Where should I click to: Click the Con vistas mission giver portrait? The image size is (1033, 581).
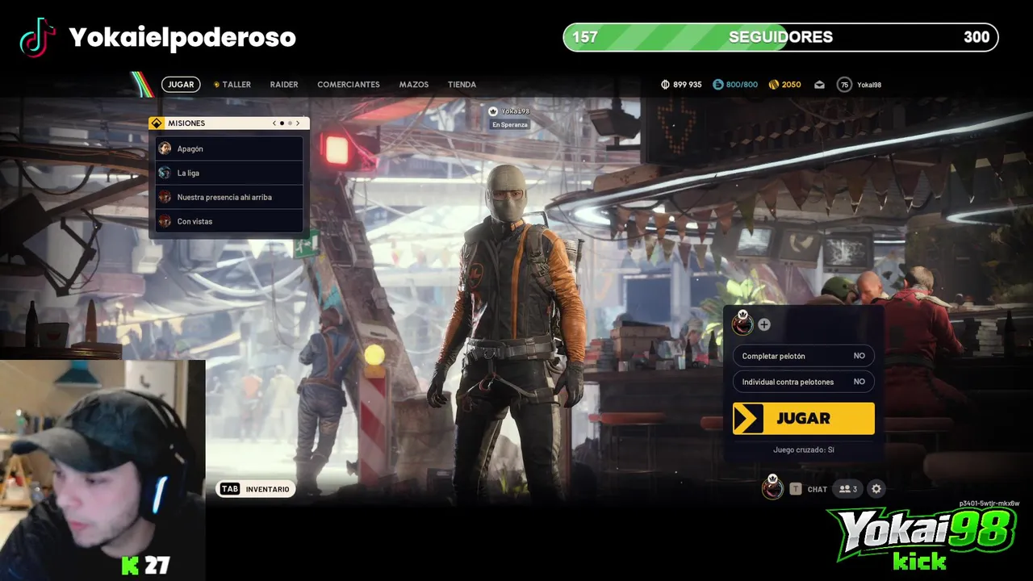(x=165, y=221)
